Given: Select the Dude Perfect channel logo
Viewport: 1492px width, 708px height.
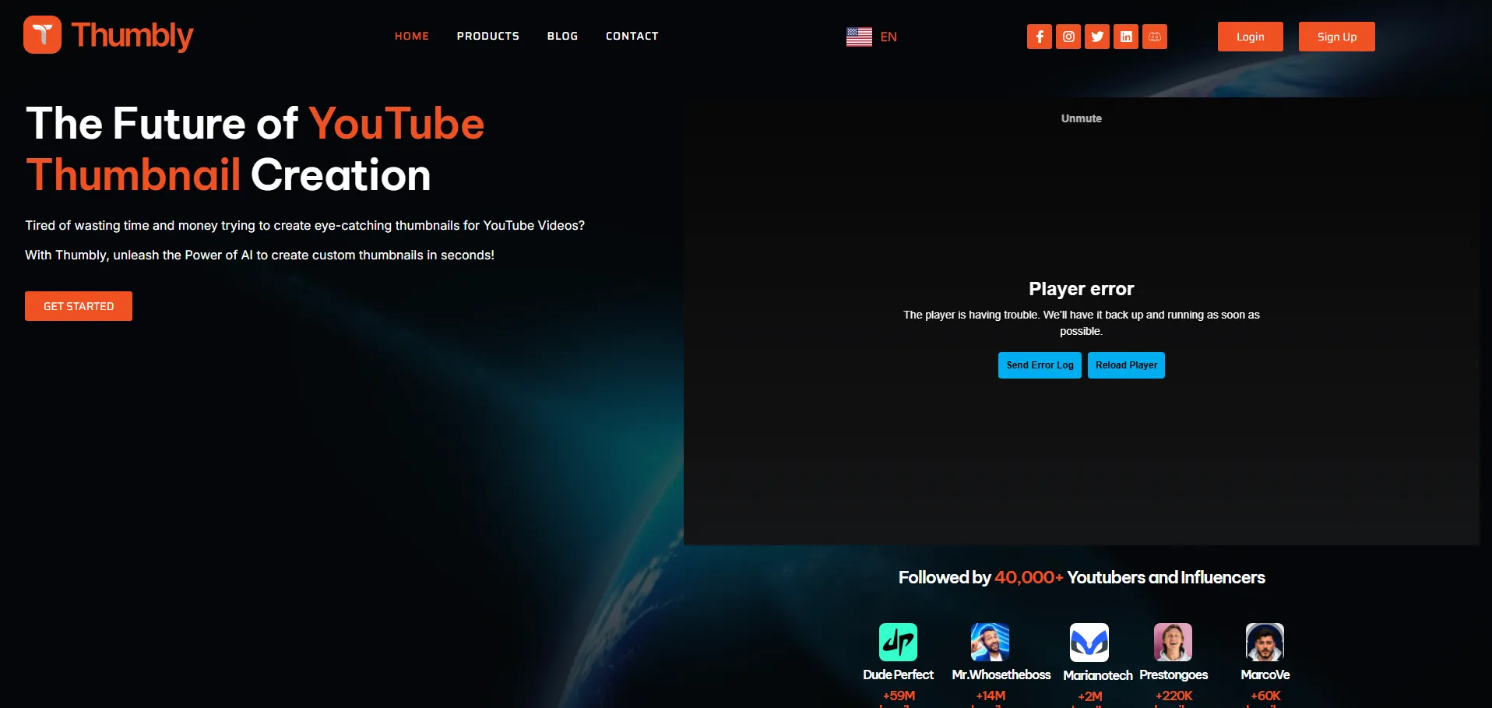Looking at the screenshot, I should (x=898, y=643).
